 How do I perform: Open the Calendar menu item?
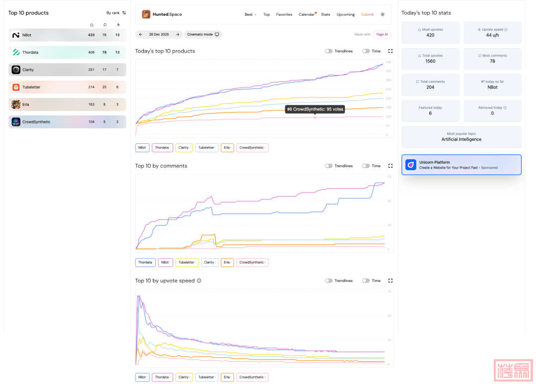coord(306,14)
